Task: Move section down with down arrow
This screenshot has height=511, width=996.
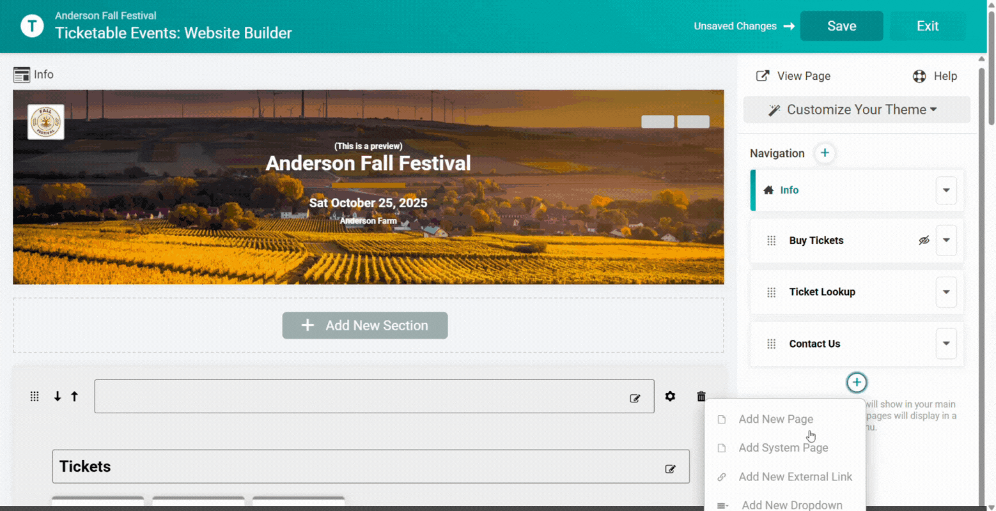Action: (x=58, y=397)
